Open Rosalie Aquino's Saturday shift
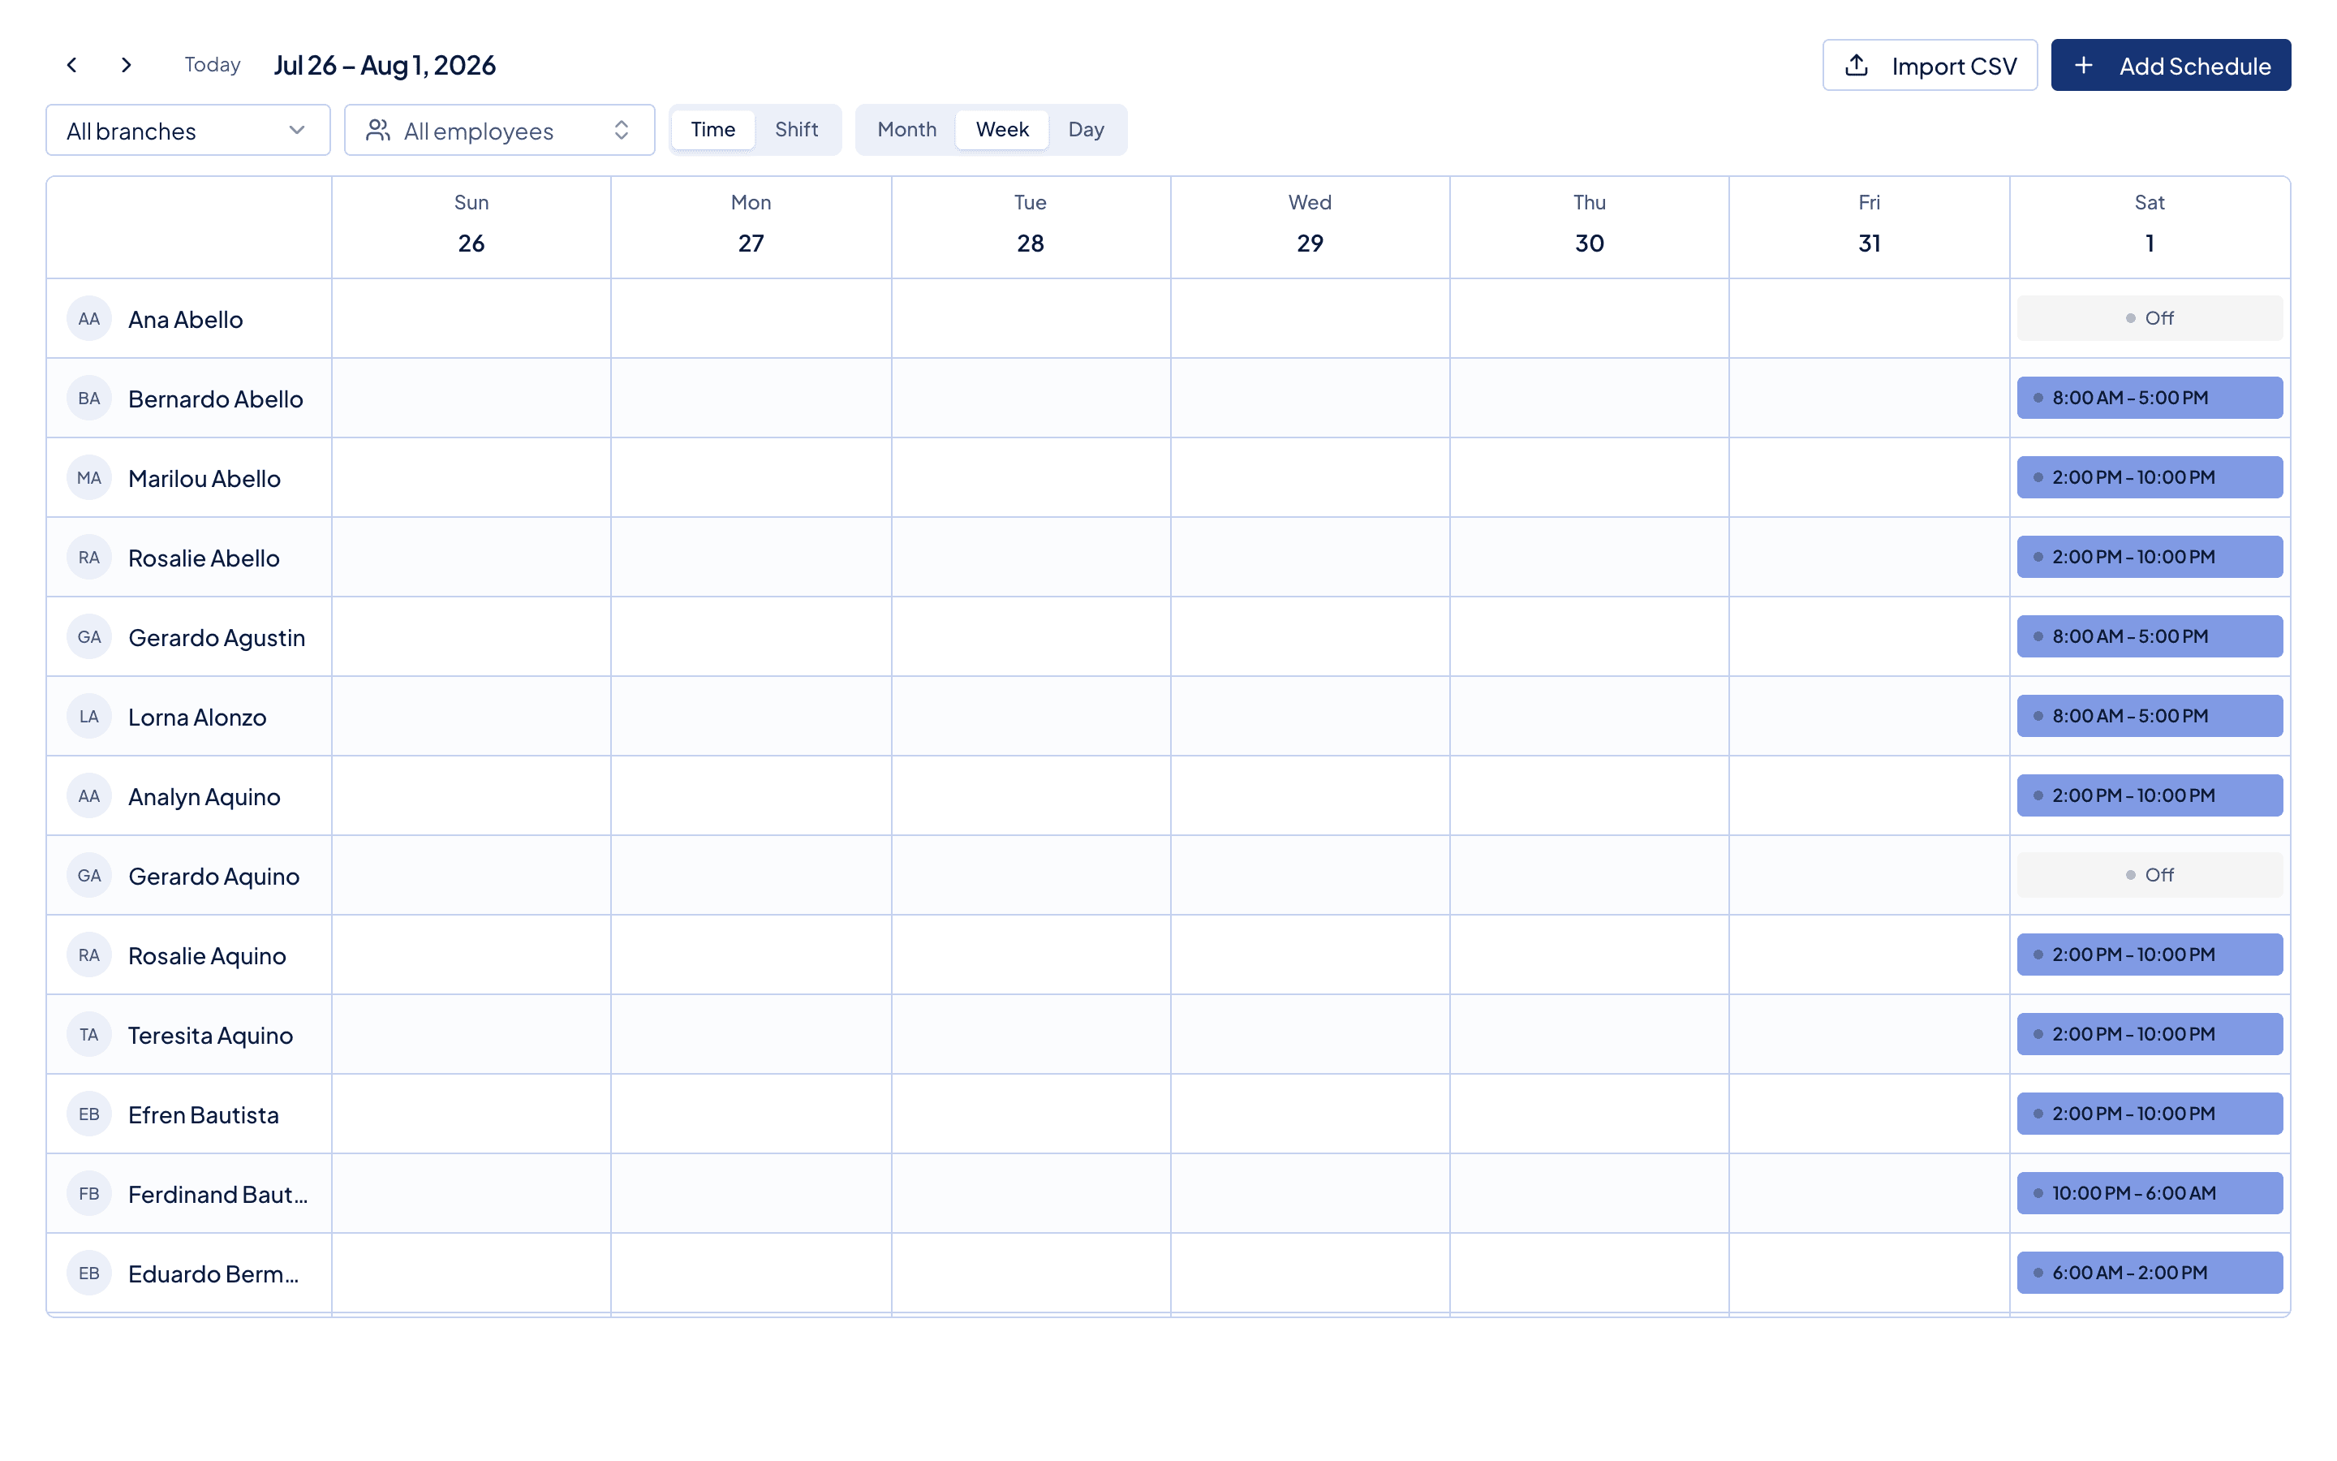The image size is (2337, 1461). [x=2150, y=955]
